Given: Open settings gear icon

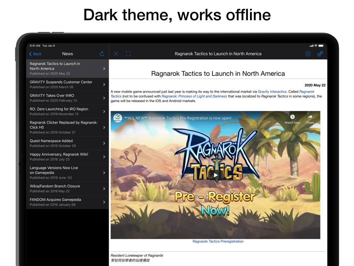Looking at the screenshot, I should 320,54.
